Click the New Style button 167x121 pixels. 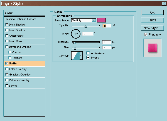152,28
